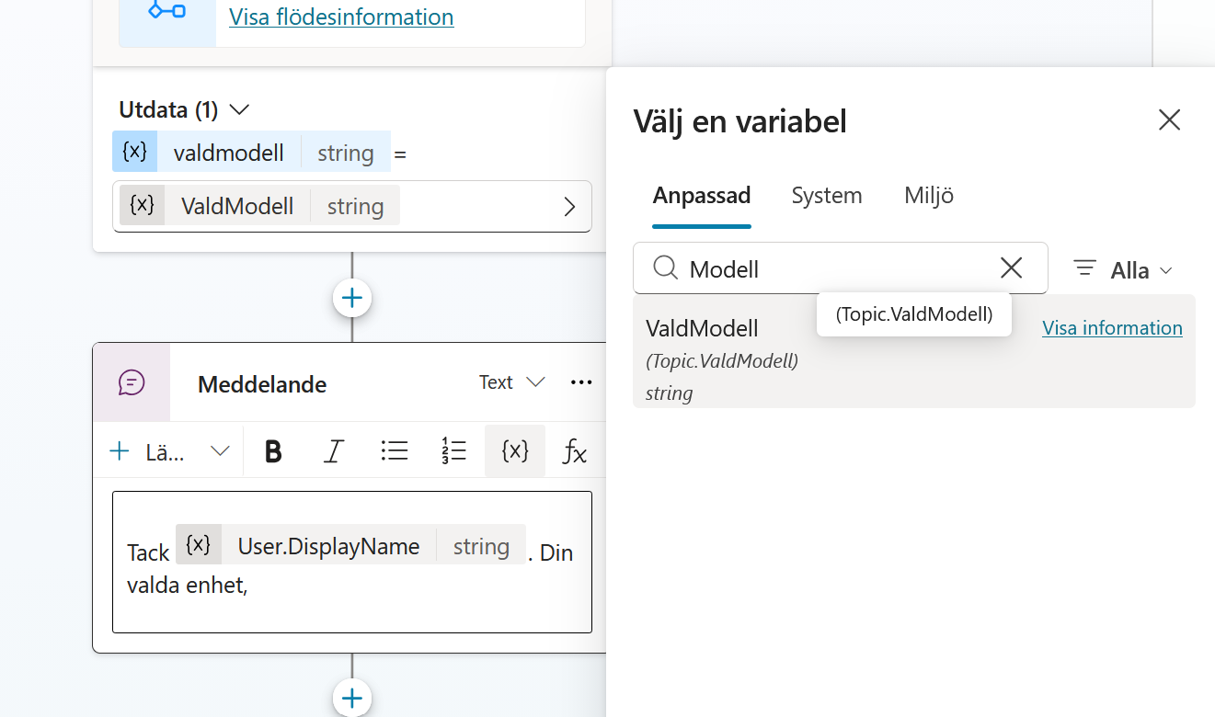Switch to the Miljö tab
The width and height of the screenshot is (1215, 717).
(929, 195)
